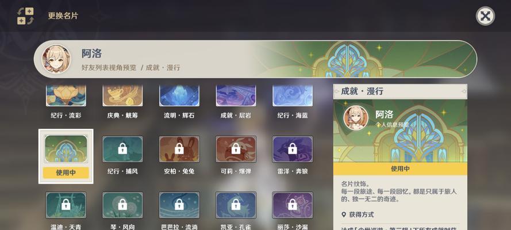Click the avatar in the personal info preview
This screenshot has height=230, width=511.
356,118
